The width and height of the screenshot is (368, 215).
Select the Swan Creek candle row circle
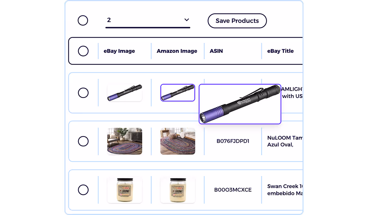click(x=83, y=190)
